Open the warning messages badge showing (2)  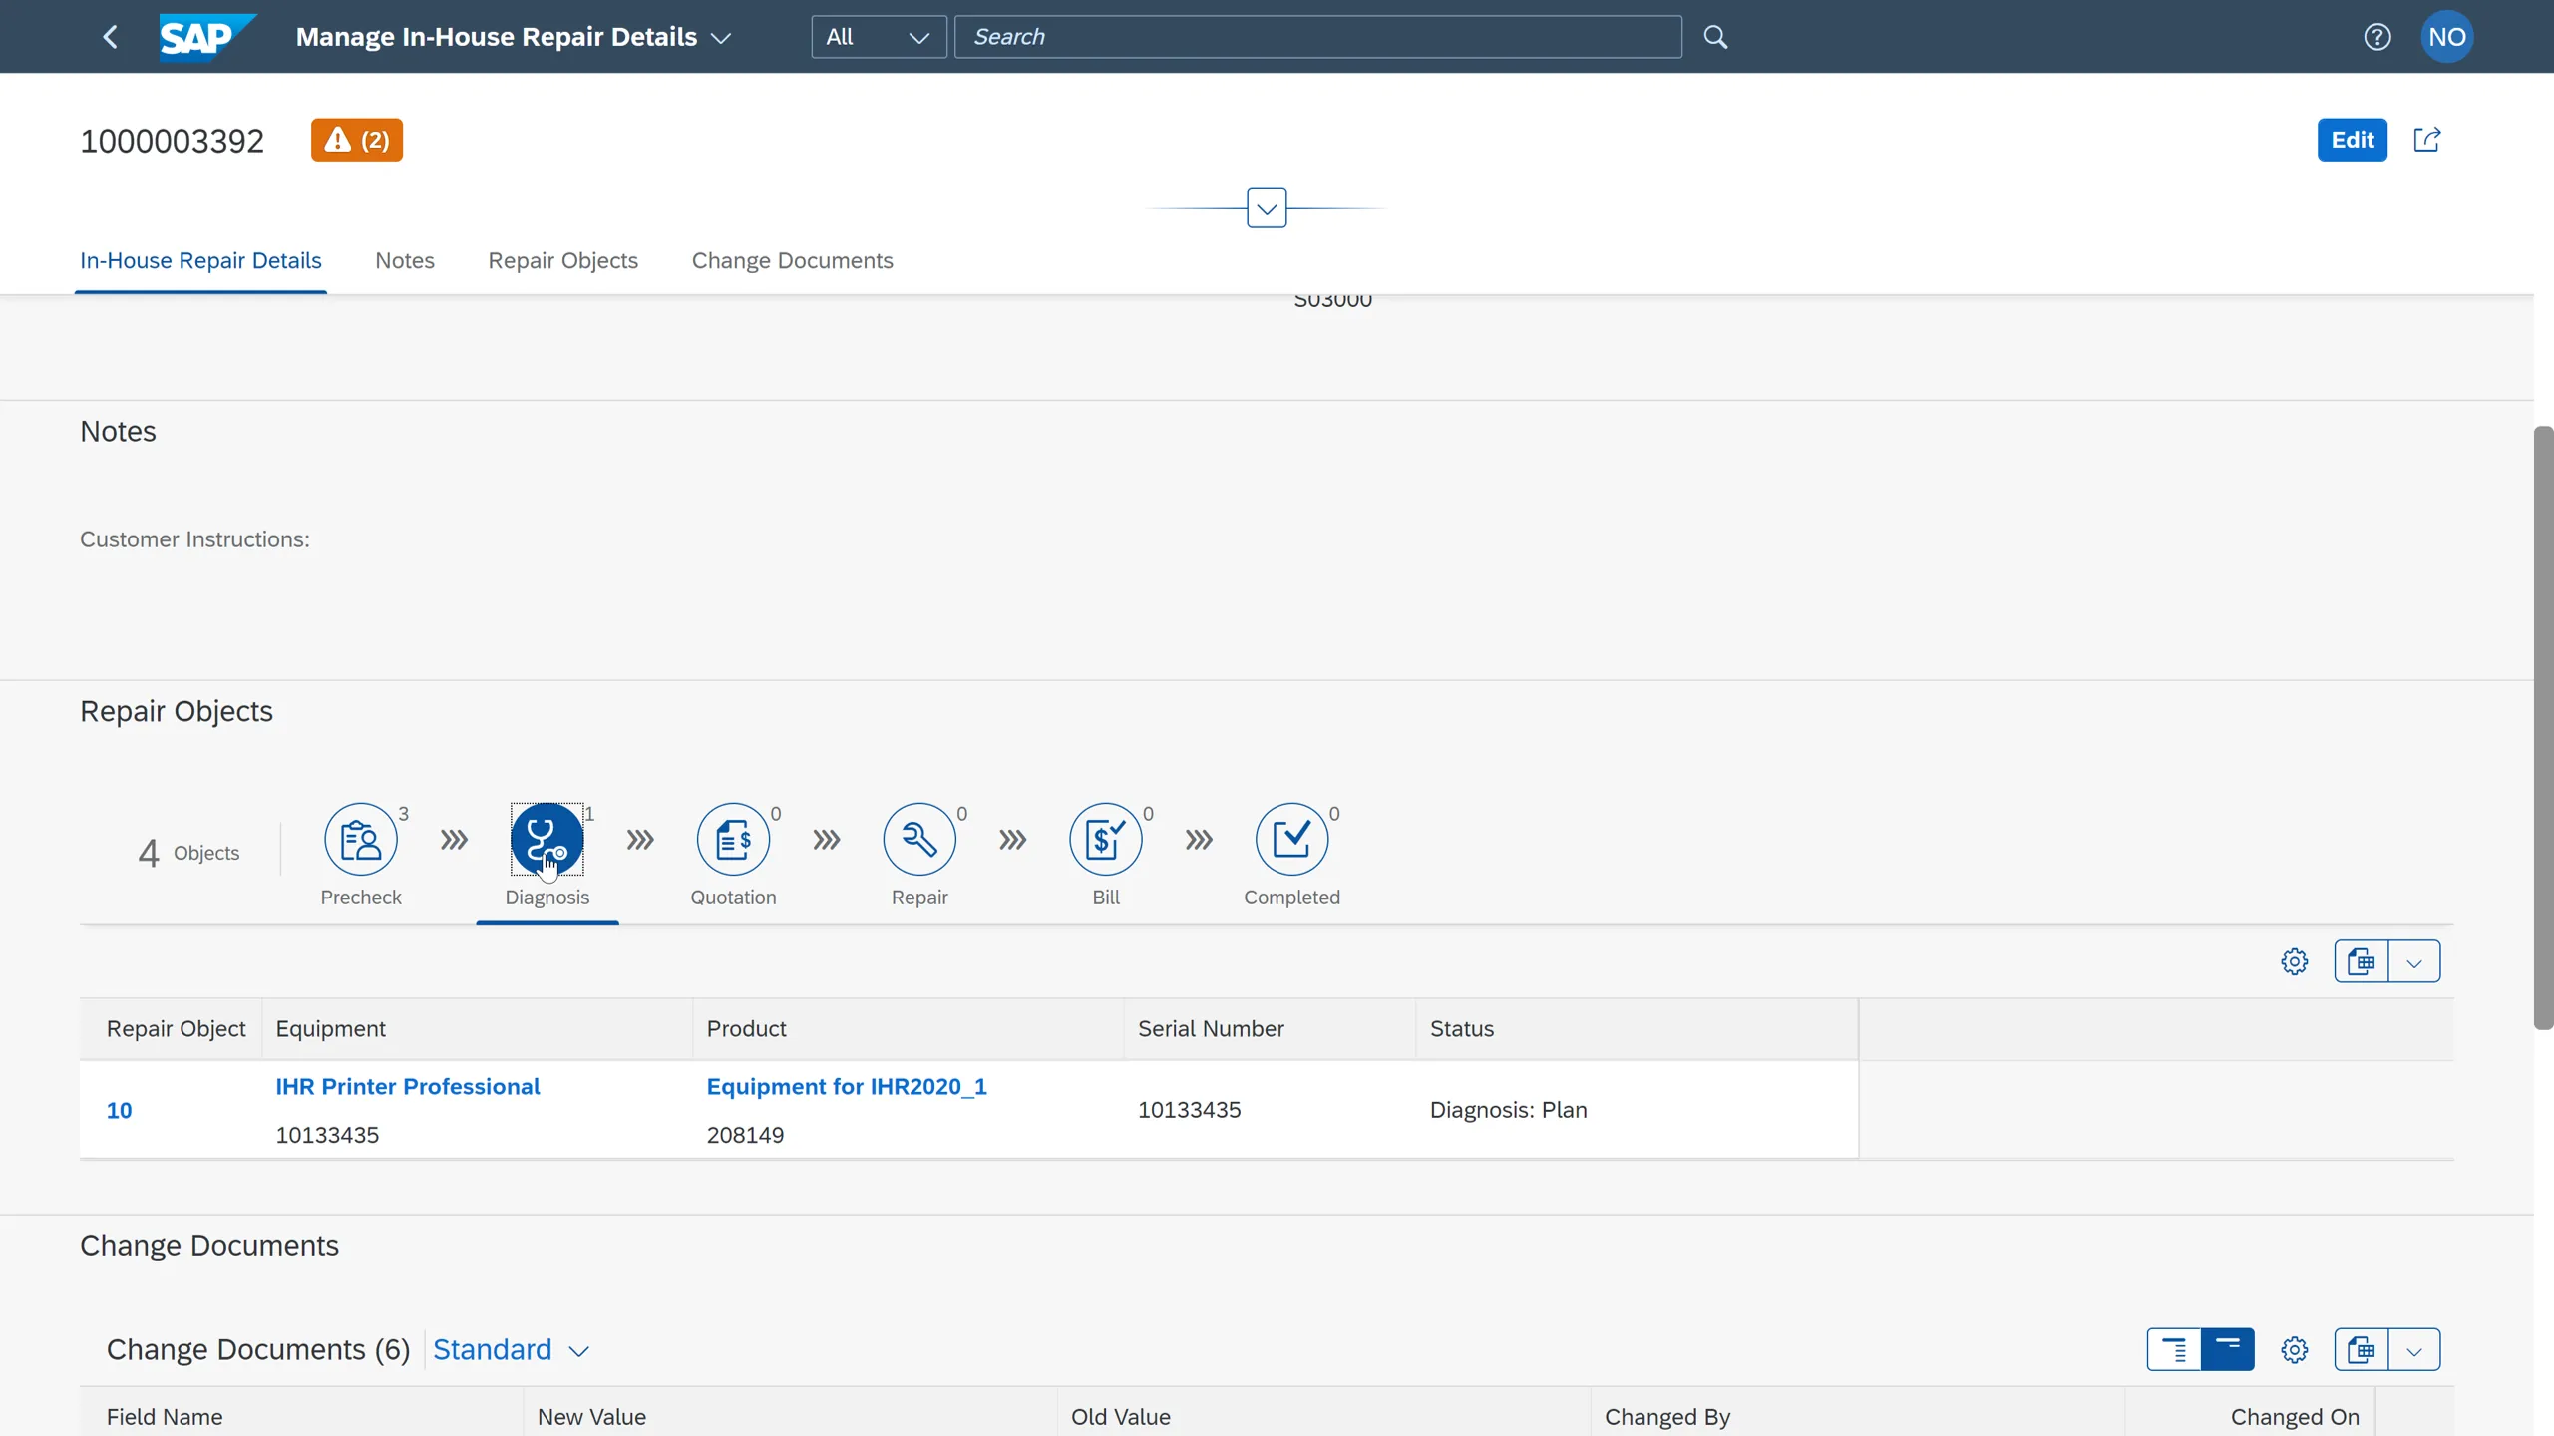[x=356, y=140]
